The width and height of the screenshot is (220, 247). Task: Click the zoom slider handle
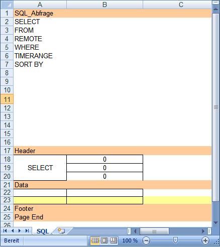(x=175, y=240)
